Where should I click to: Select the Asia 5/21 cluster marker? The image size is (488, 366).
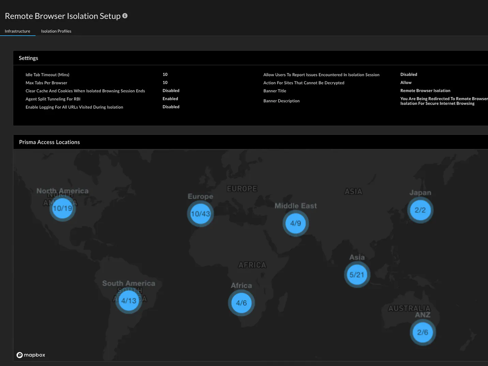pyautogui.click(x=357, y=274)
